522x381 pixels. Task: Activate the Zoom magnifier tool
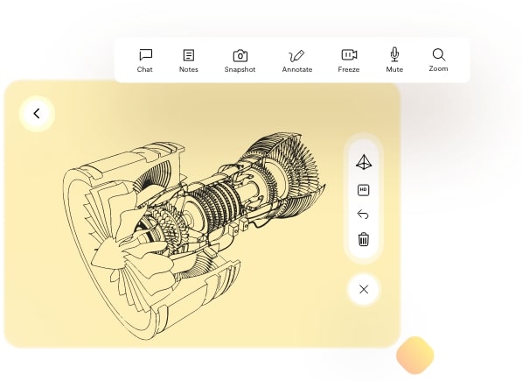coord(438,60)
